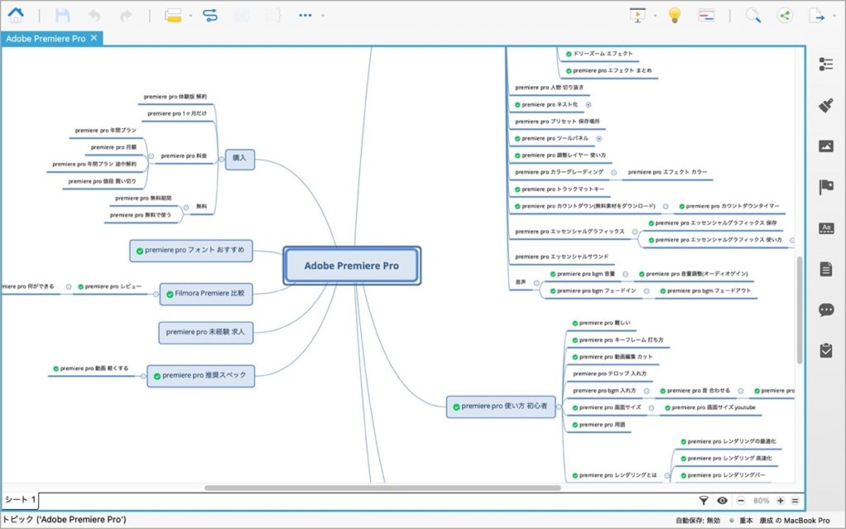Open the magnifier search tool
Image resolution: width=846 pixels, height=529 pixels.
753,15
